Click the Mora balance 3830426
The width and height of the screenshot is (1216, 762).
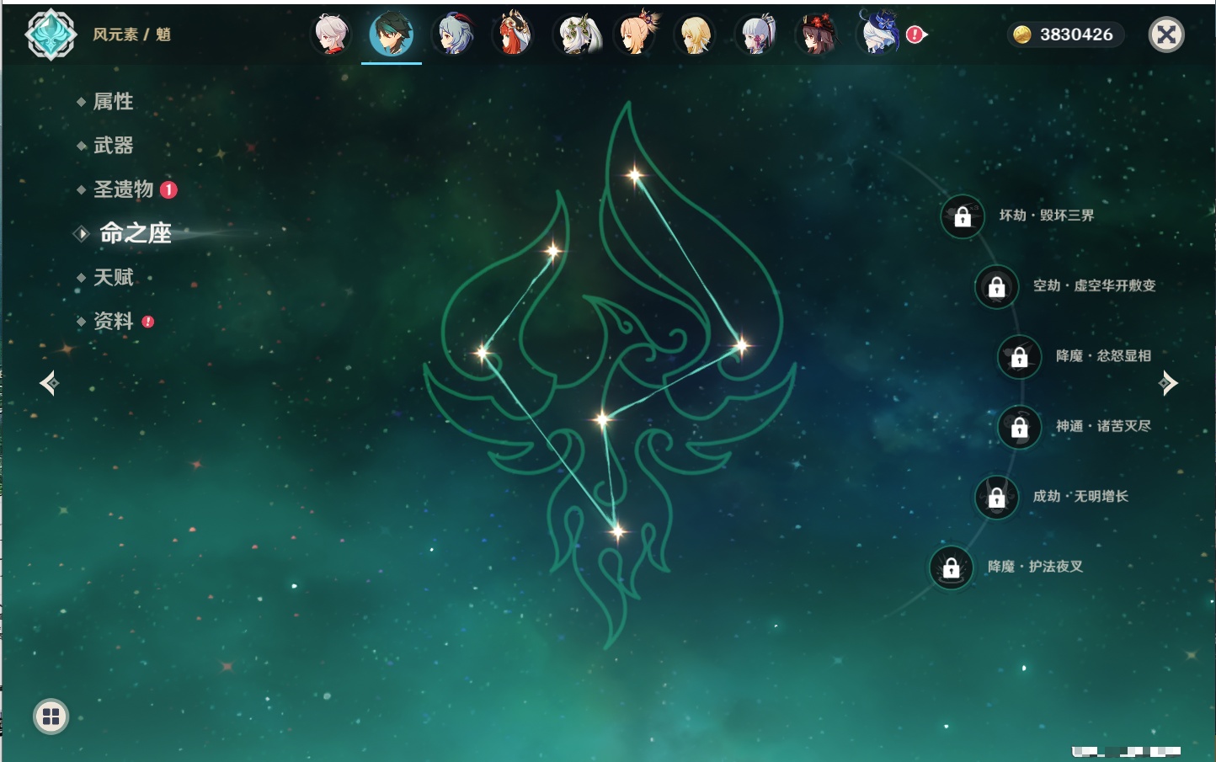[x=1067, y=35]
